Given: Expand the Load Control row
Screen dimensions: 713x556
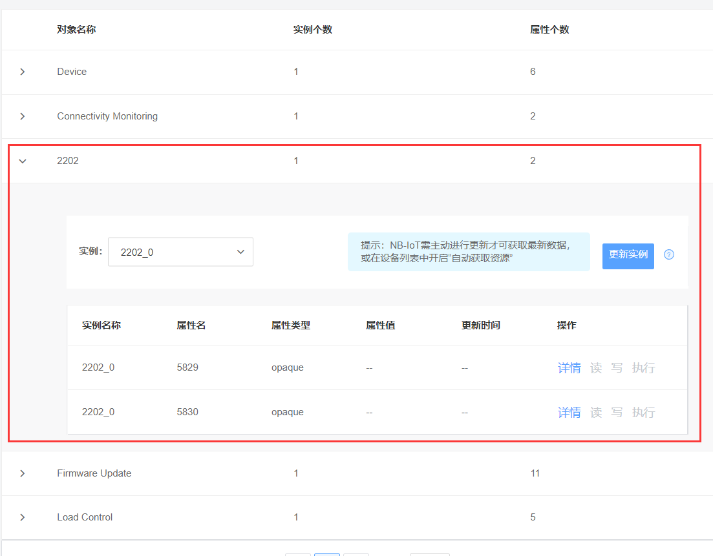Looking at the screenshot, I should point(23,517).
